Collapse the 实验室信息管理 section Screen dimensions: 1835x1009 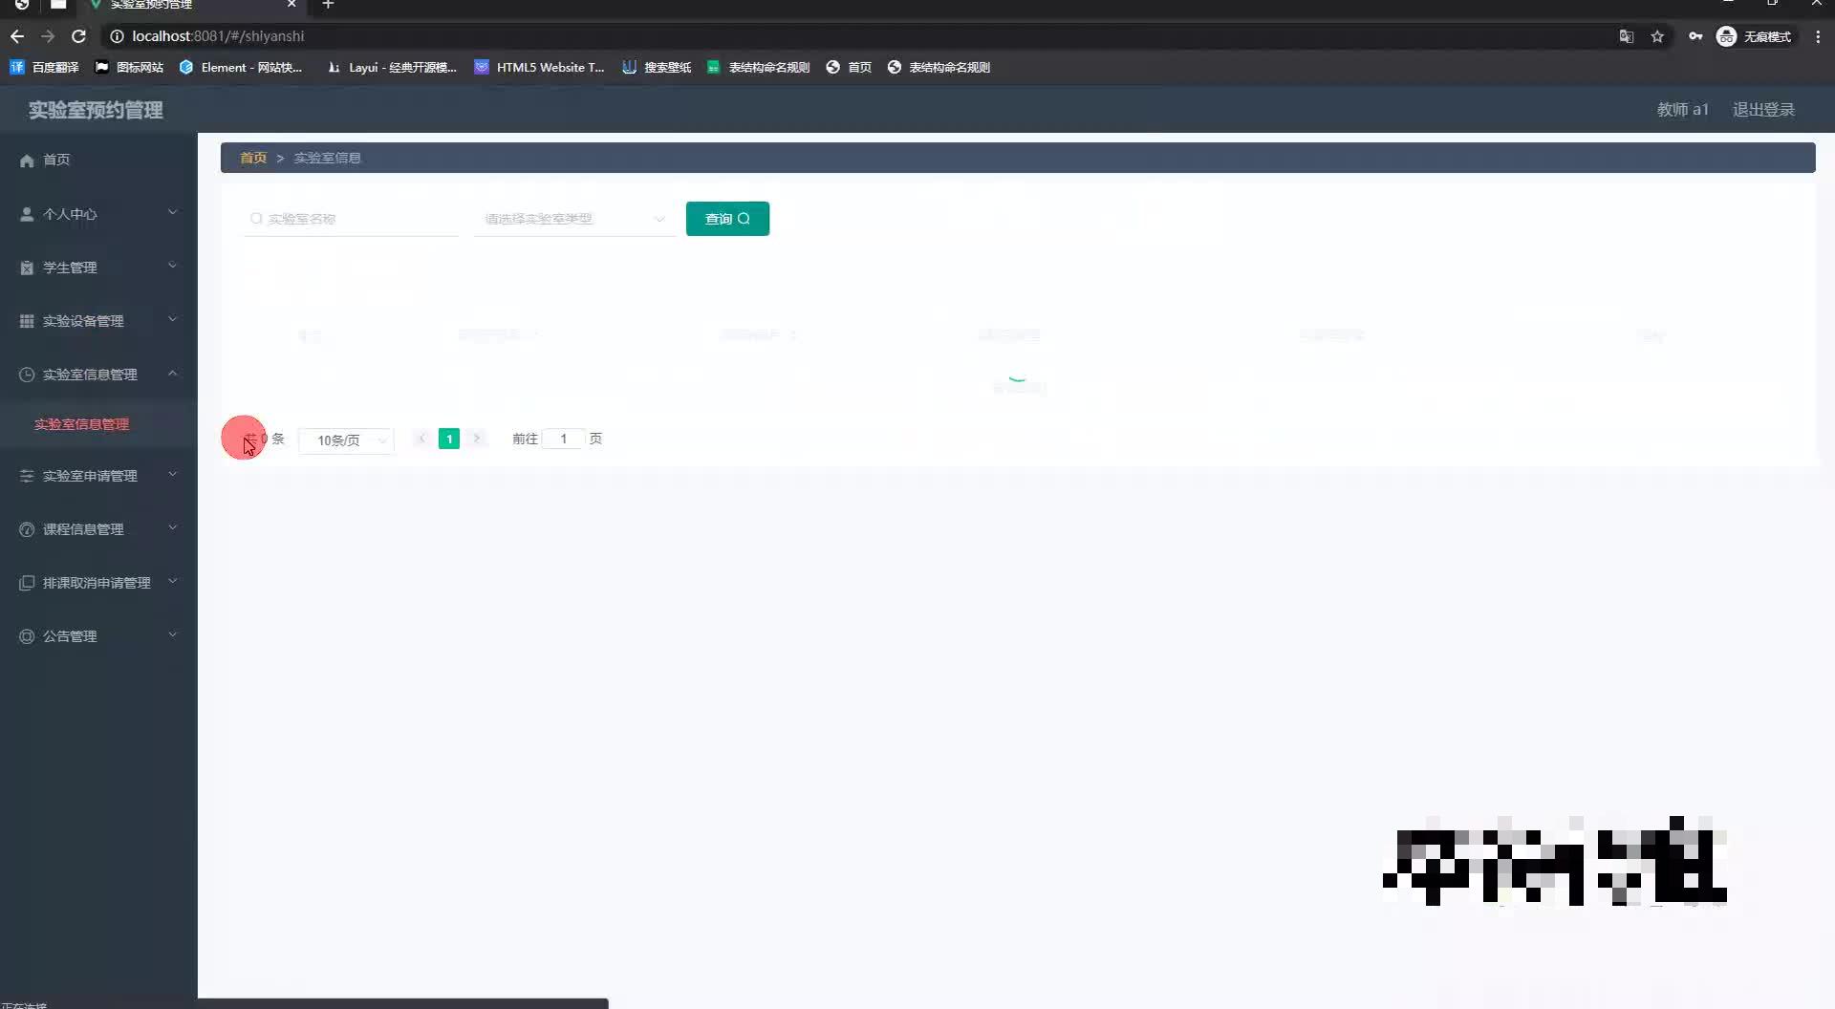(x=173, y=374)
